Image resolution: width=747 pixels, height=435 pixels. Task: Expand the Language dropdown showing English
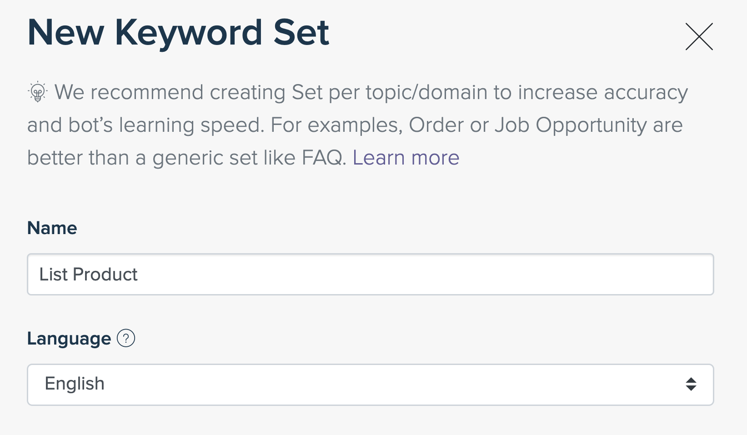(371, 385)
